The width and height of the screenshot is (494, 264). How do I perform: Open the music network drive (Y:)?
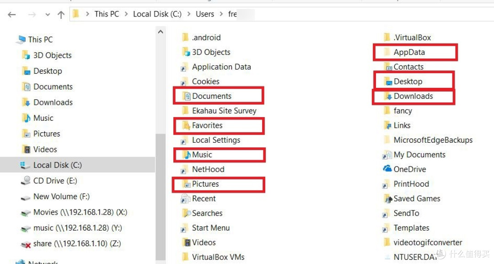71,228
